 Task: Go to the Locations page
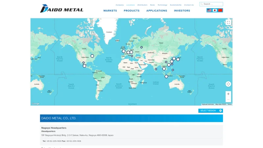coord(131,5)
